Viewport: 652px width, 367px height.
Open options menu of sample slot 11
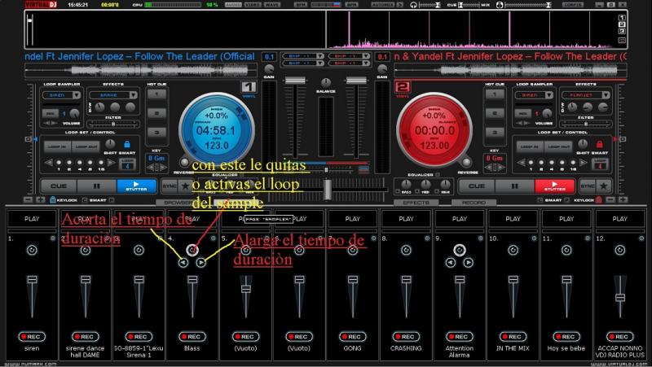pyautogui.click(x=588, y=238)
